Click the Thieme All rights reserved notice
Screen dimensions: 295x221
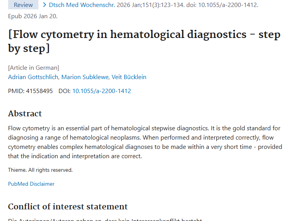tap(40, 170)
